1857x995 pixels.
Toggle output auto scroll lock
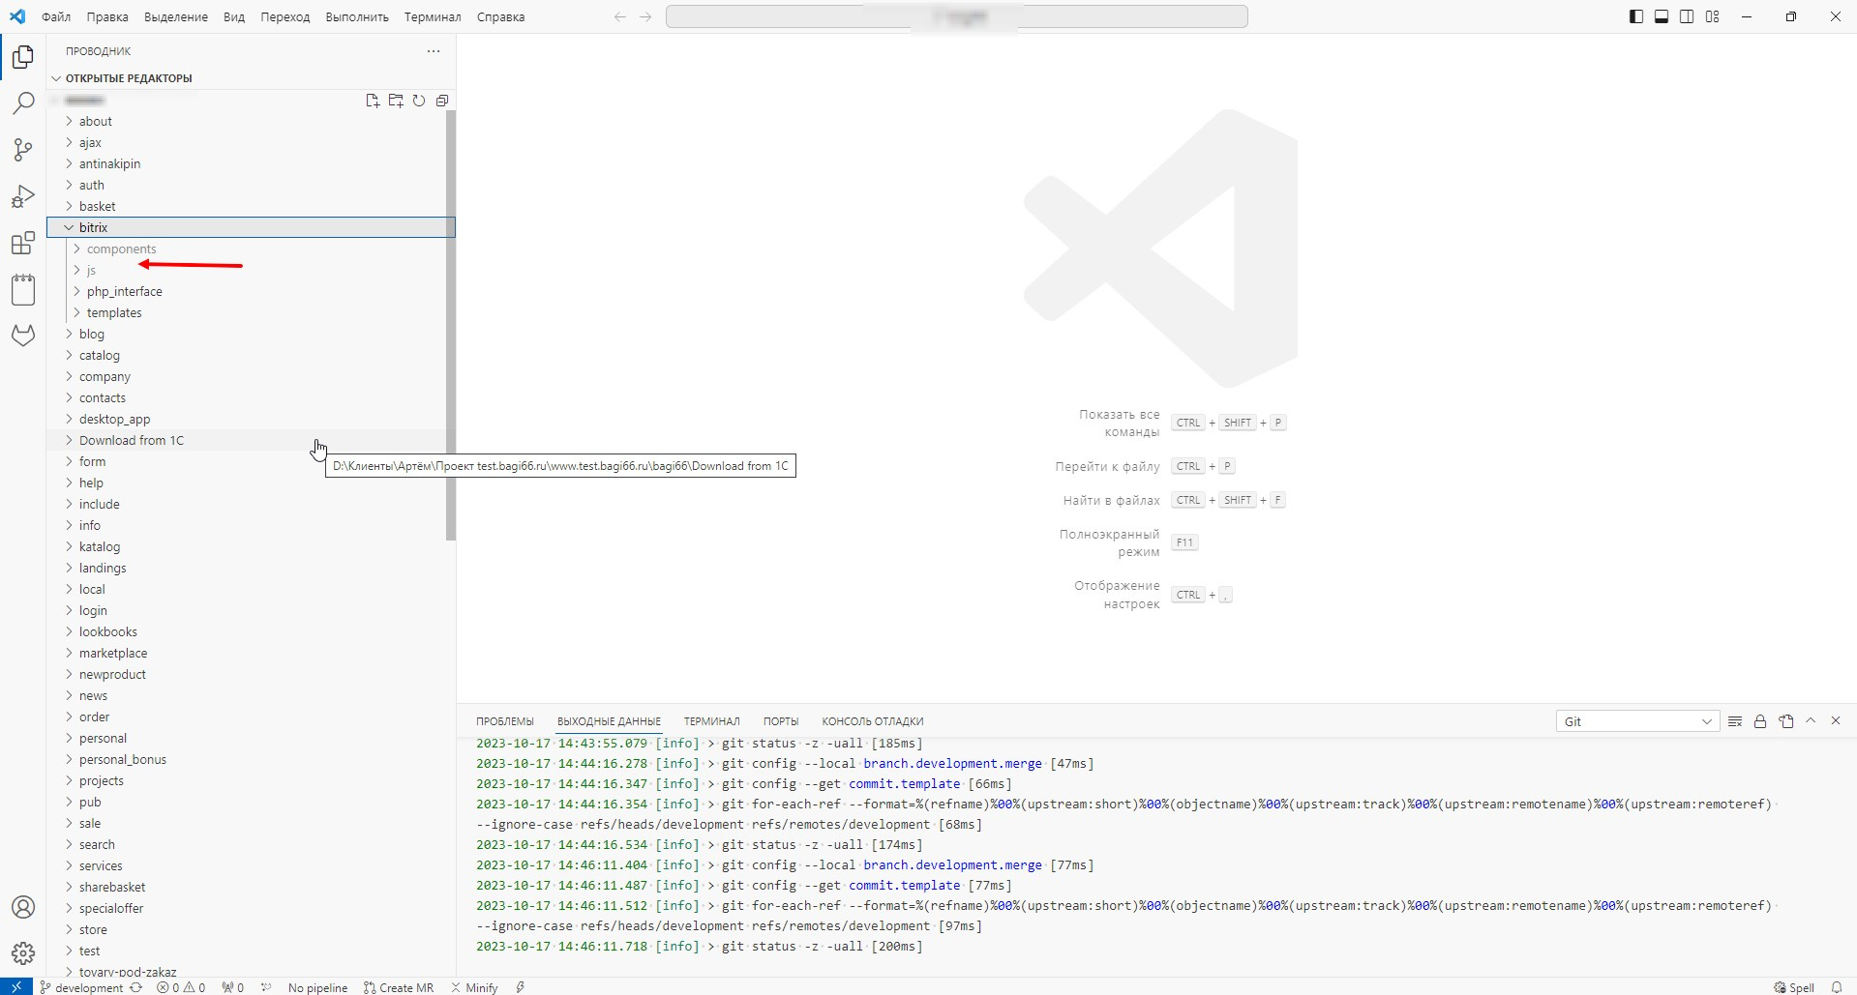(x=1760, y=721)
